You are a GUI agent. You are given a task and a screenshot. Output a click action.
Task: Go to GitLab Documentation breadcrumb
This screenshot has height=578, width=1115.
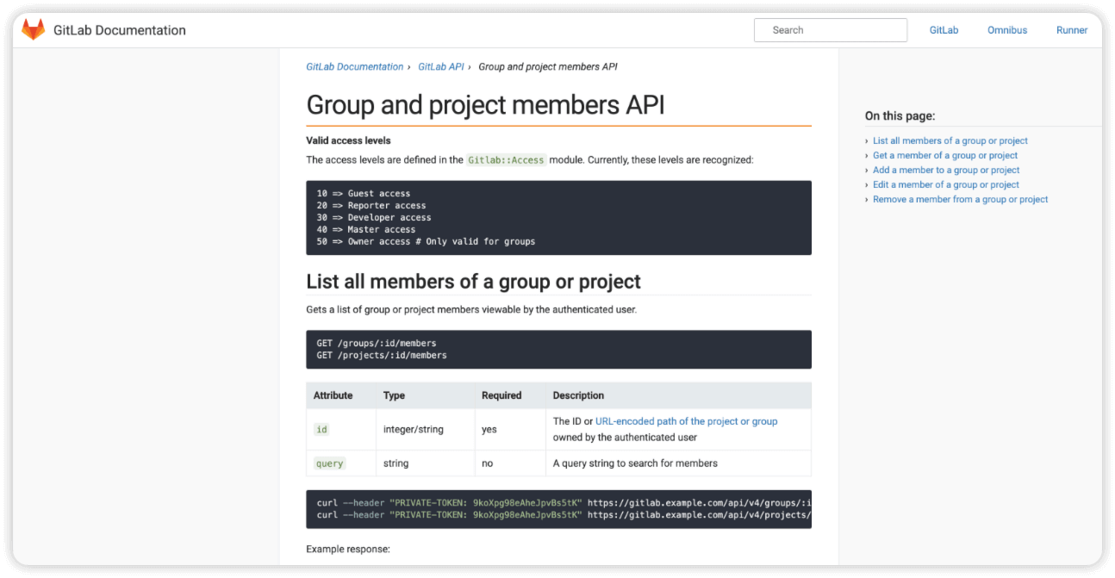[355, 66]
